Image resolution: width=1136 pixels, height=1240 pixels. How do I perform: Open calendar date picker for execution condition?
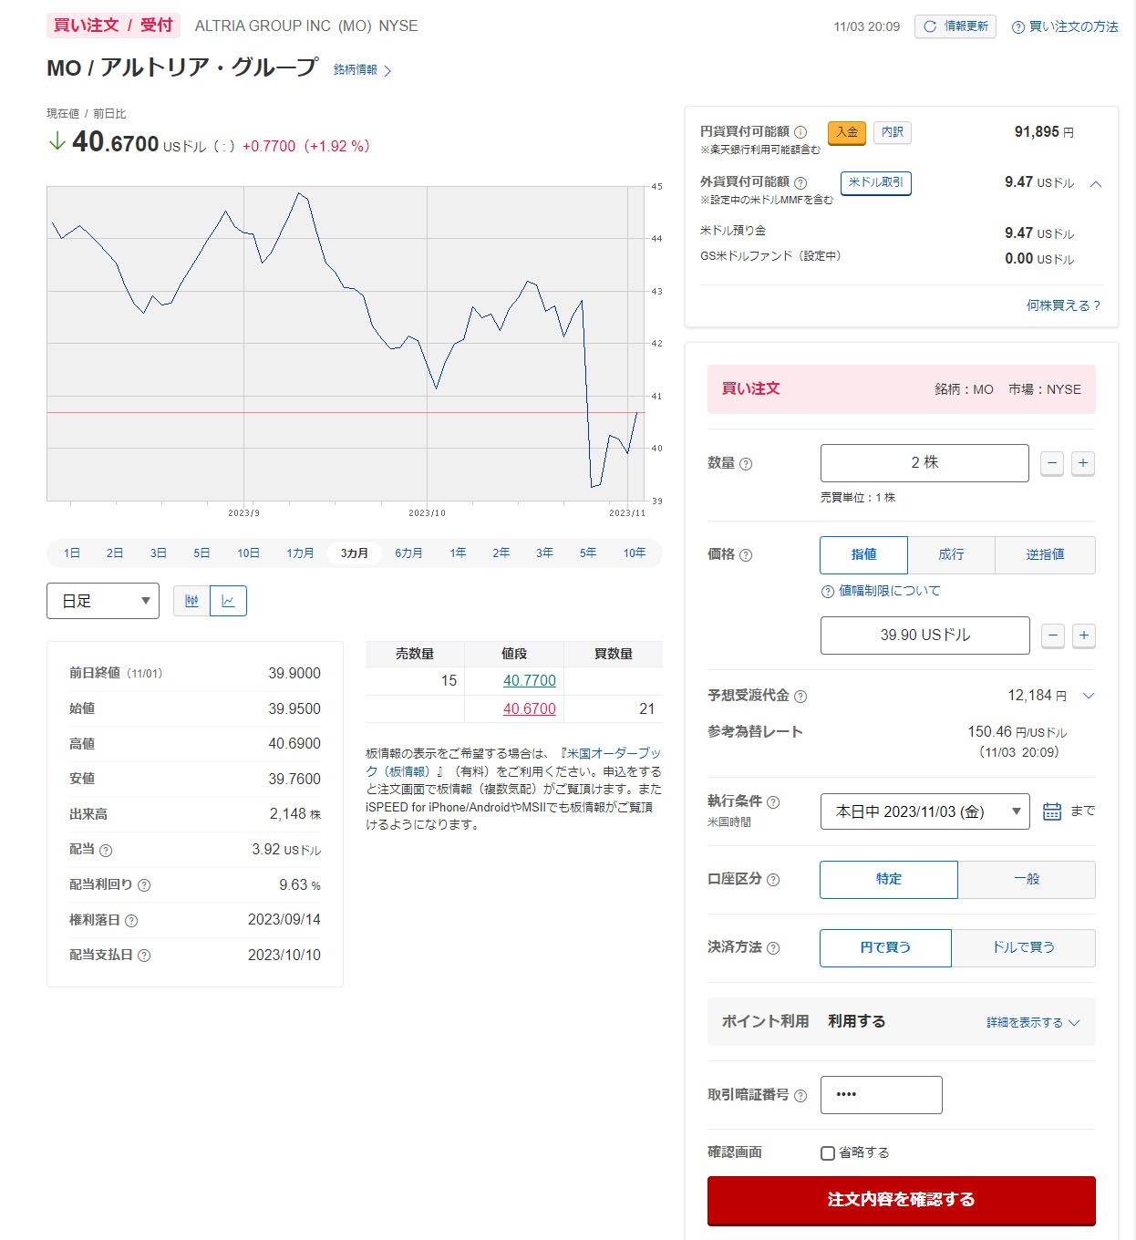coord(1051,811)
